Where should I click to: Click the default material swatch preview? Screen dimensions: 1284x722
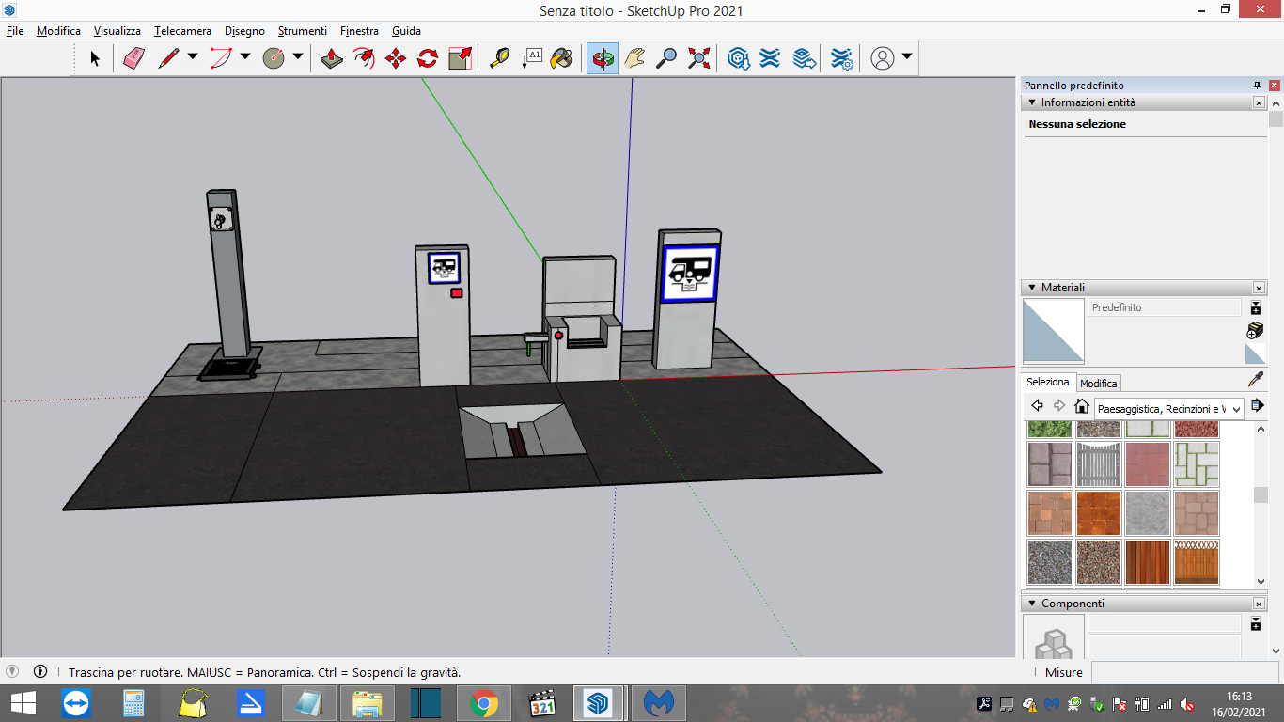tap(1053, 331)
